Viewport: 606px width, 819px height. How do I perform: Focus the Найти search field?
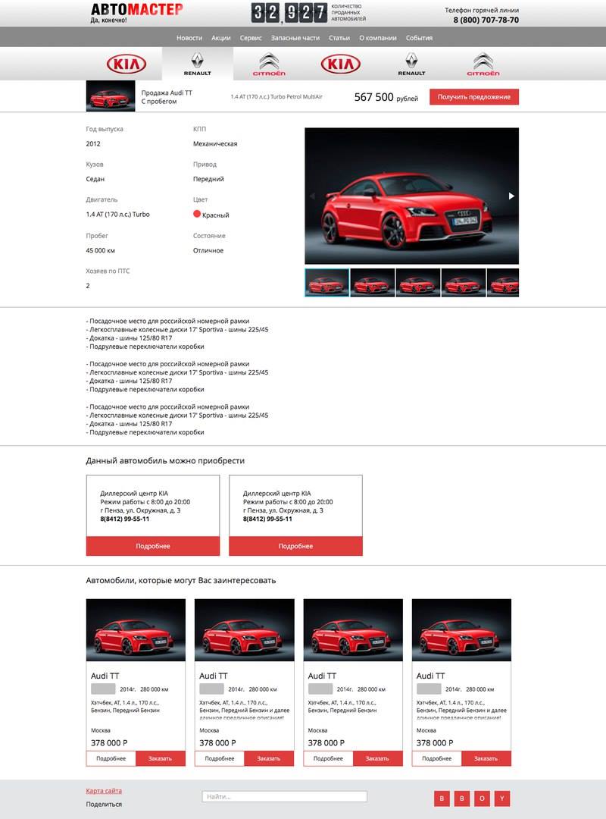tap(285, 796)
